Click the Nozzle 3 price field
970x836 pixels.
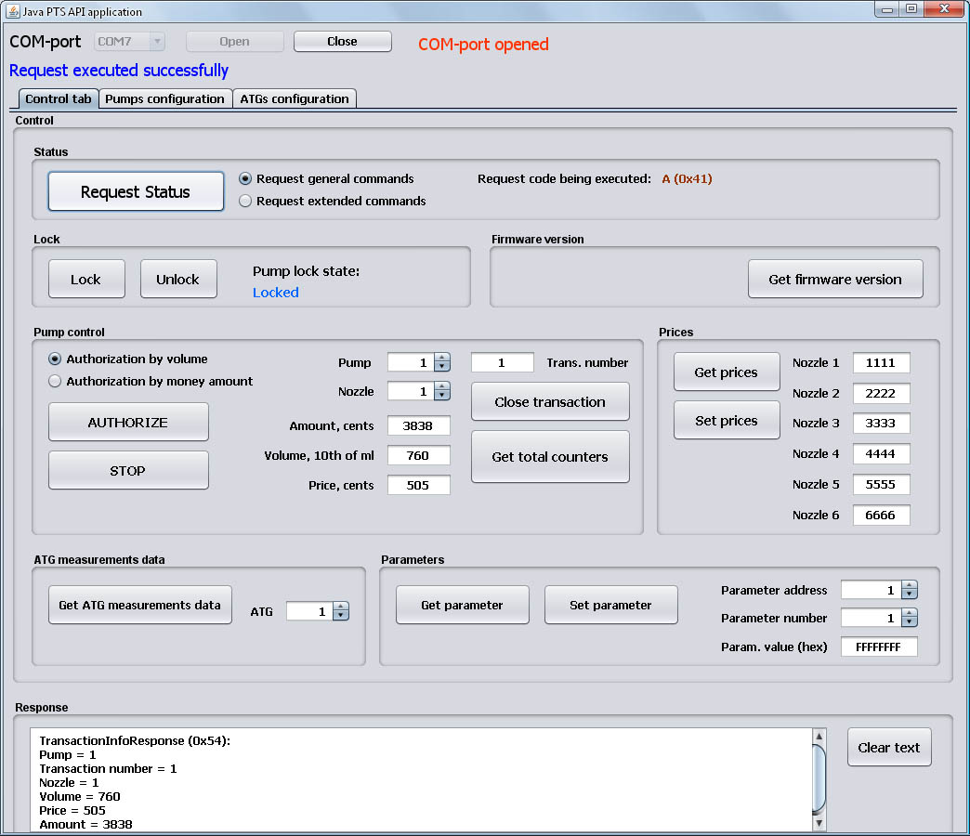click(x=881, y=424)
